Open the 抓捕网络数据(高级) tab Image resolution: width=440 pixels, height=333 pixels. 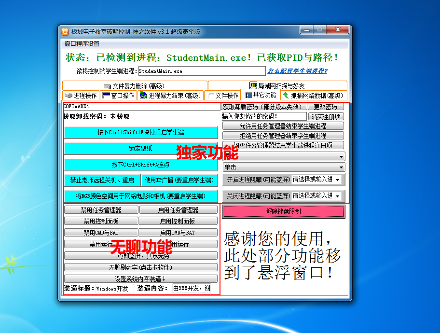point(314,96)
